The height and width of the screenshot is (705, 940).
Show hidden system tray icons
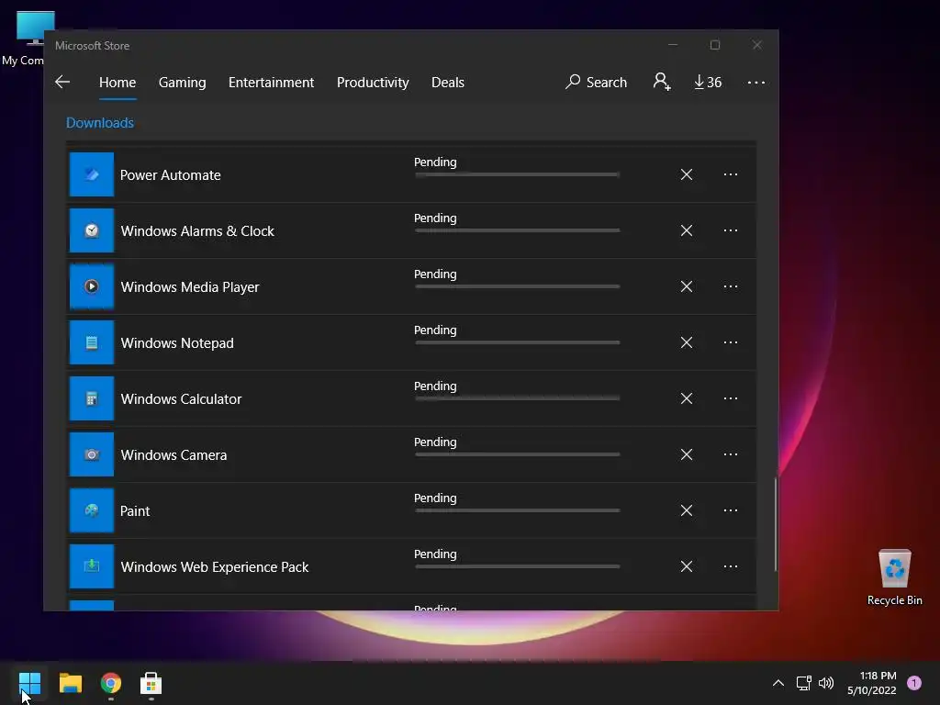(x=778, y=683)
